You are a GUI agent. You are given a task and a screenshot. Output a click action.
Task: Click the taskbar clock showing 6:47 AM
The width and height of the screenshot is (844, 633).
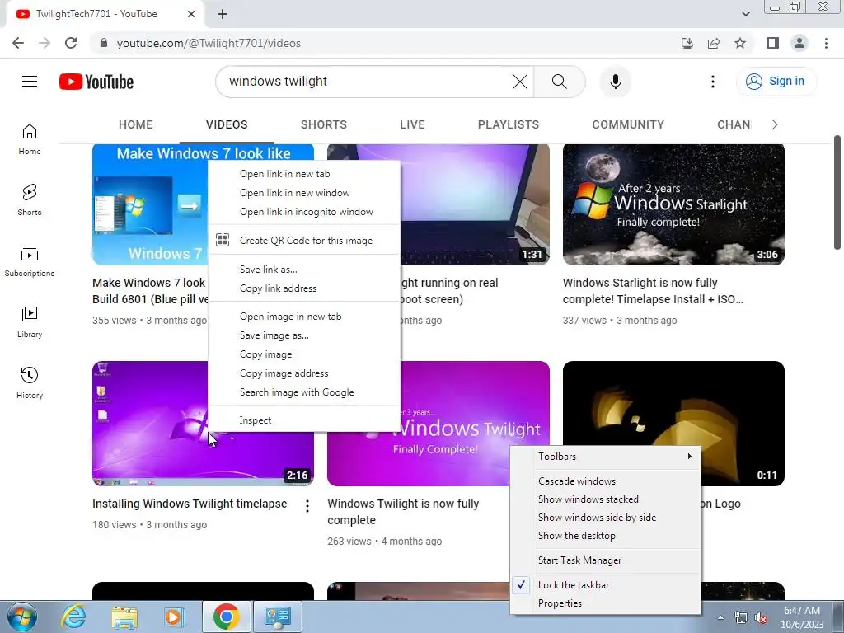click(802, 617)
